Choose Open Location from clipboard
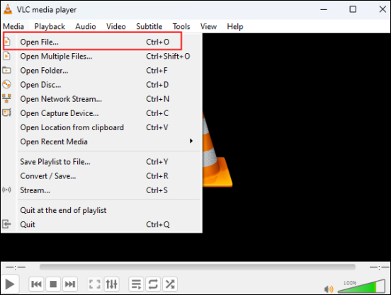The image size is (391, 295). [x=101, y=127]
